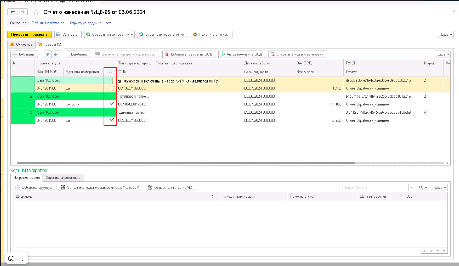
Task: Move selected row down with blue arrow
Action: pyautogui.click(x=56, y=54)
